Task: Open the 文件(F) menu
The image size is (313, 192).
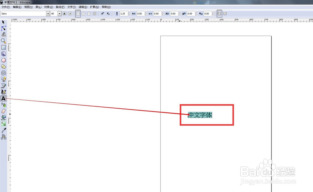Action: (6, 7)
